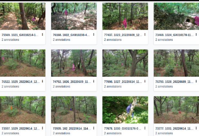Viewport: 199px width, 136px height.
Task: Open thumbnail of image 77437 with pink figure
Action: click(x=125, y=16)
